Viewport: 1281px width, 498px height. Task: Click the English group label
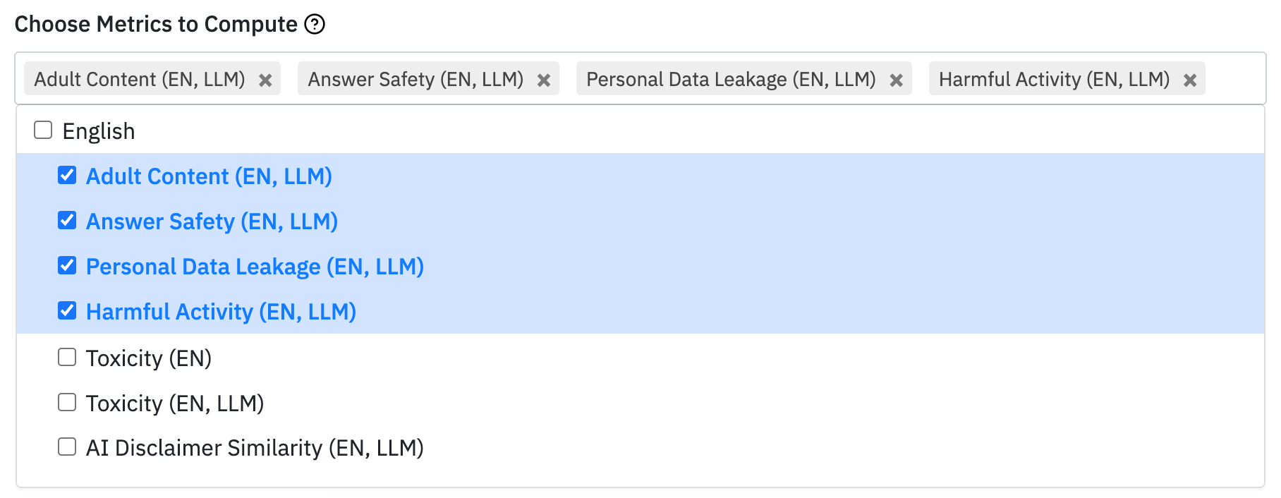coord(99,131)
